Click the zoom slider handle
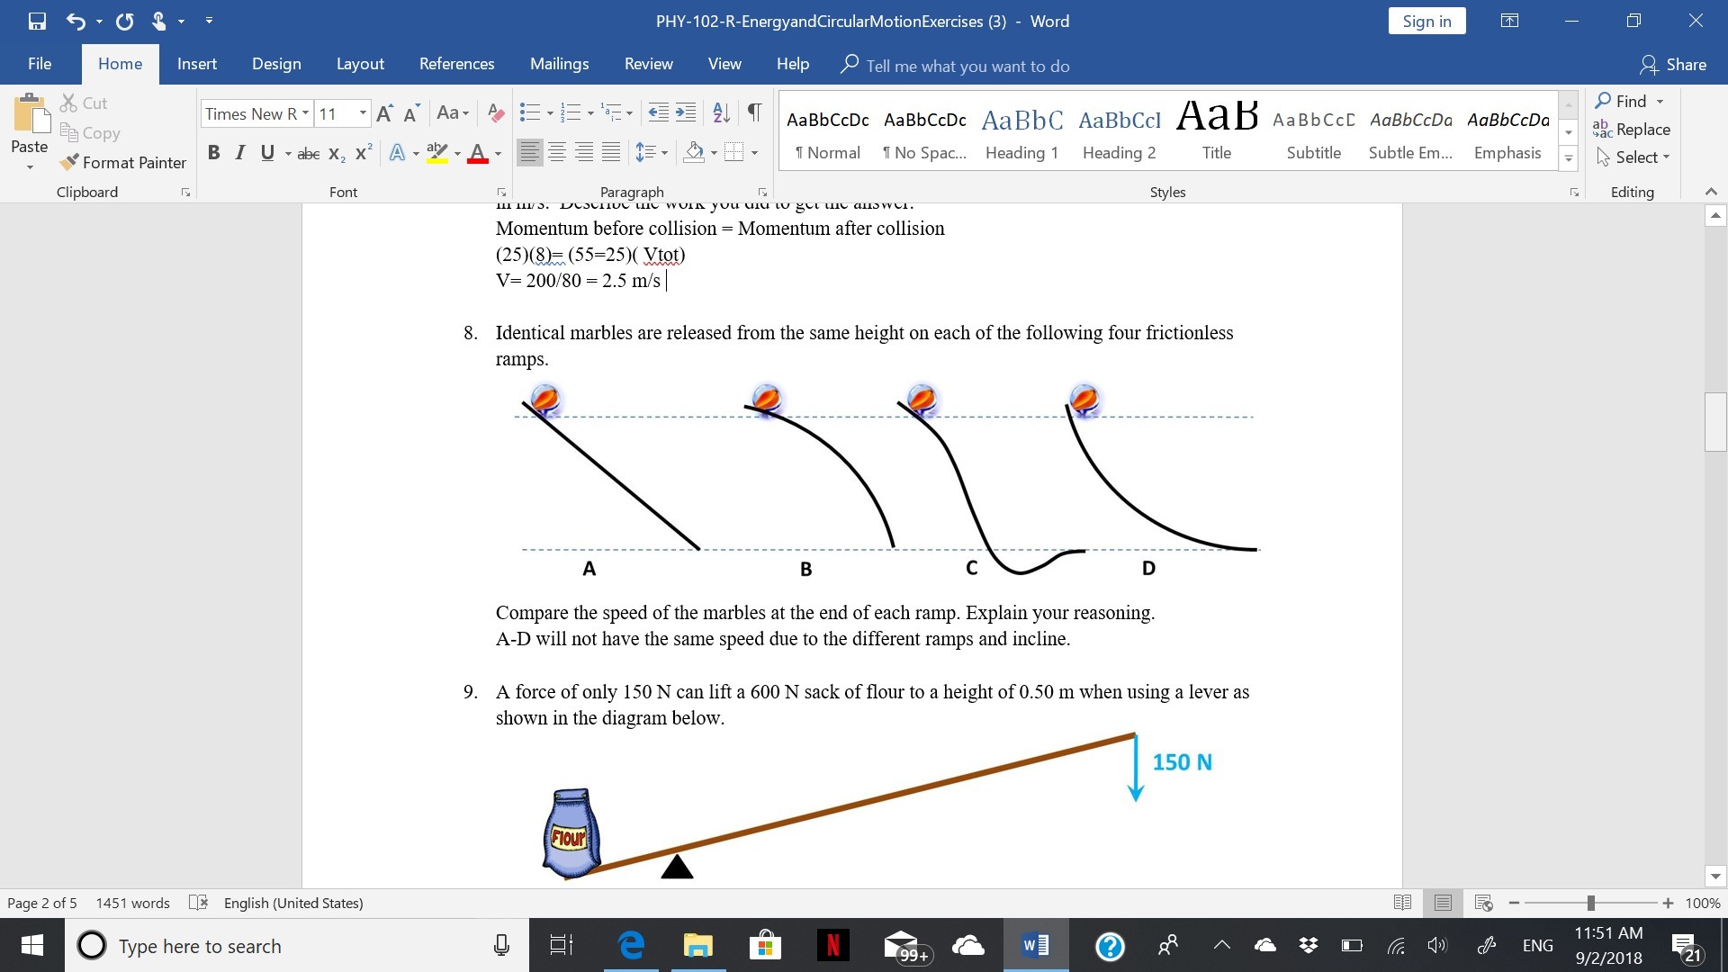This screenshot has height=972, width=1728. tap(1590, 903)
